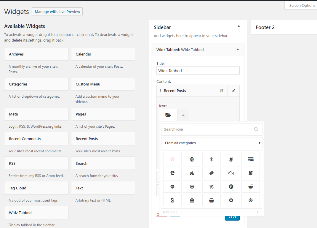317x228 pixels.
Task: Select the percent sign icon
Action: [212, 186]
